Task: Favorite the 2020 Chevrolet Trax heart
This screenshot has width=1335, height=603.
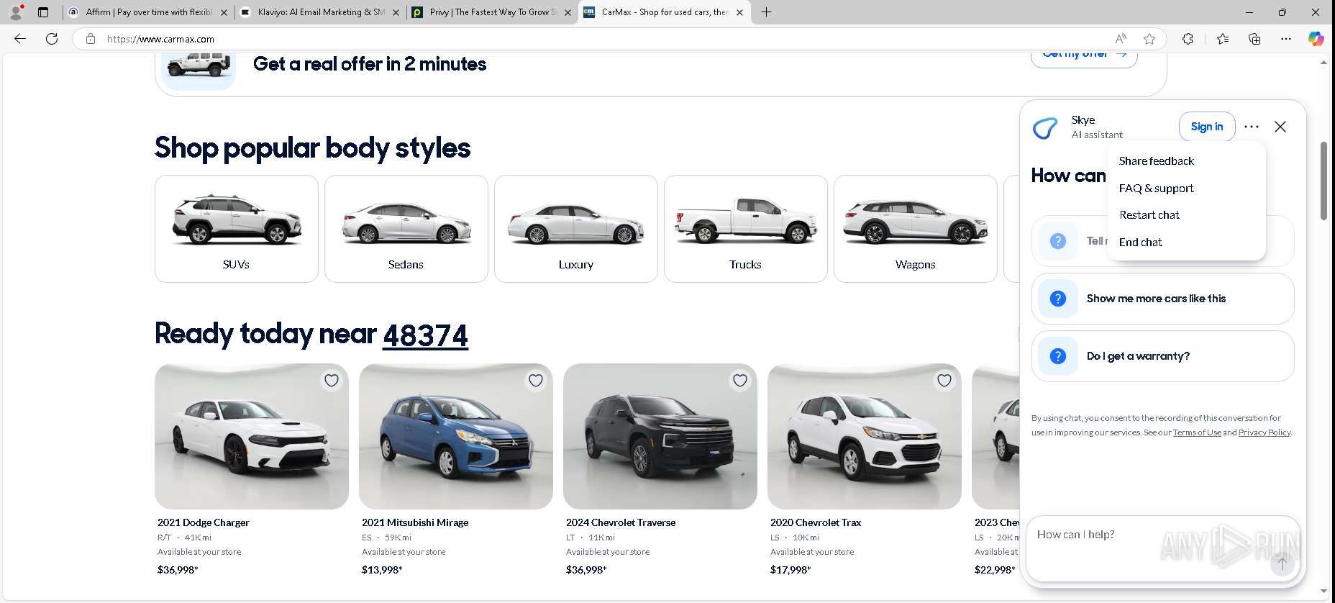Action: coord(944,381)
